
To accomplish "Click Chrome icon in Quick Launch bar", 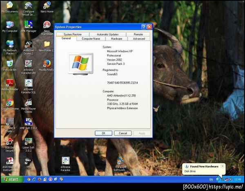I will pos(29,179).
